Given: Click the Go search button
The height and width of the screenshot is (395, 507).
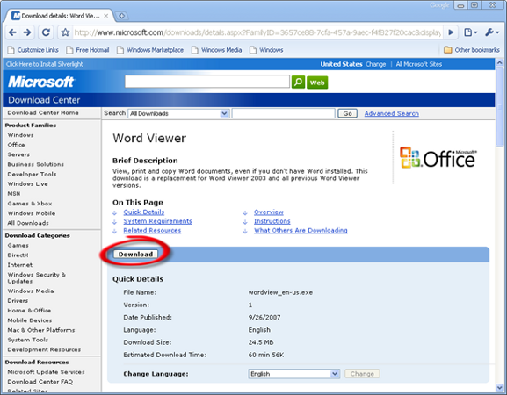Looking at the screenshot, I should pyautogui.click(x=347, y=113).
